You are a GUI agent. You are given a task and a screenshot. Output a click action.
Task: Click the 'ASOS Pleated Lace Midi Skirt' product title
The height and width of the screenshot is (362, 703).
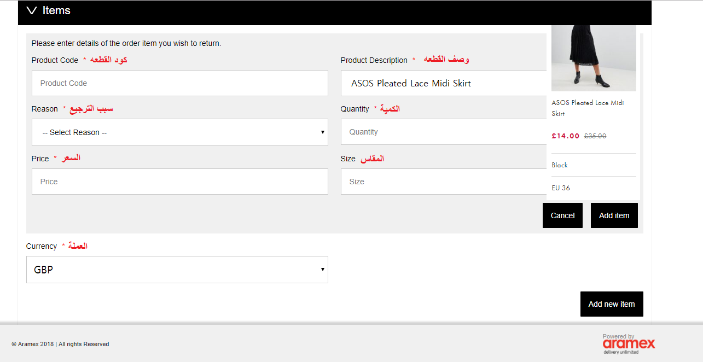(588, 108)
